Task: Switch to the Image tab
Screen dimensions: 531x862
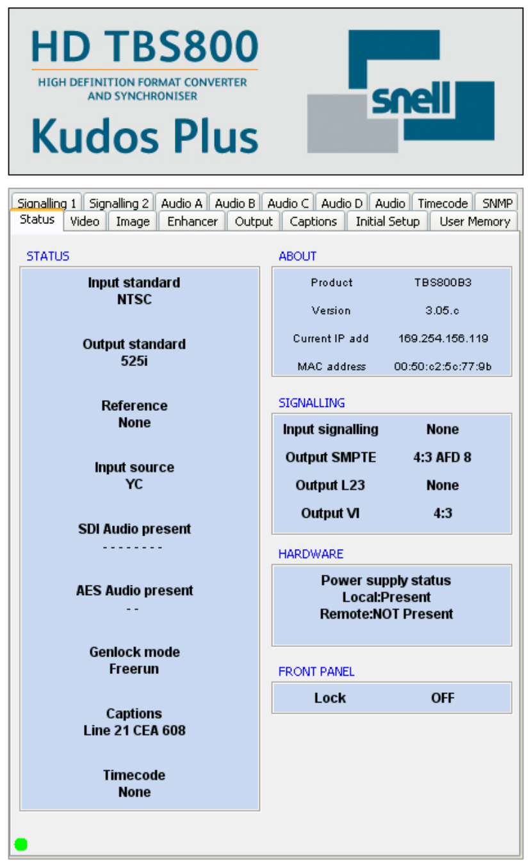Action: pos(133,221)
